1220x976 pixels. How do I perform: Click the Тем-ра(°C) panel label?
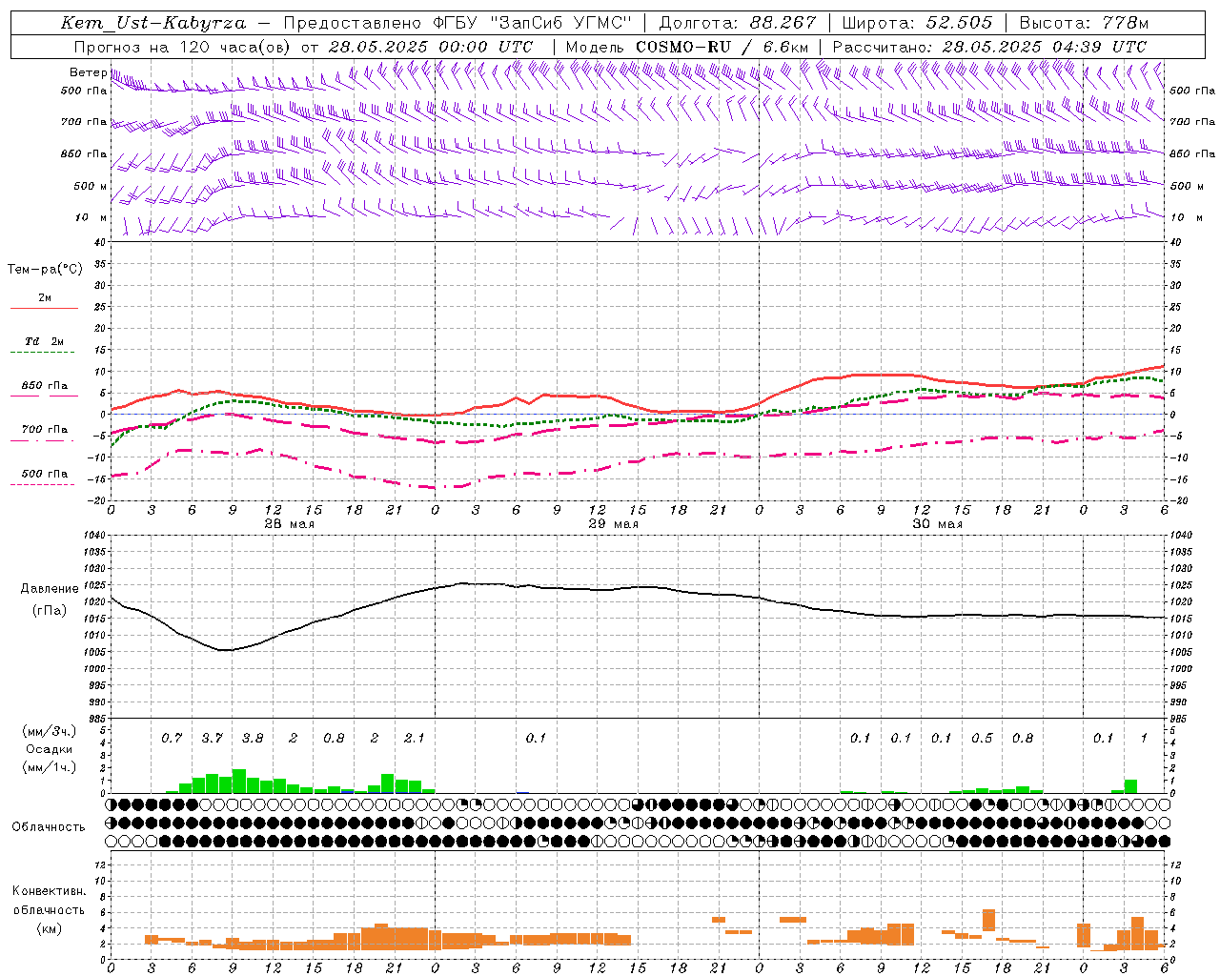[x=45, y=270]
